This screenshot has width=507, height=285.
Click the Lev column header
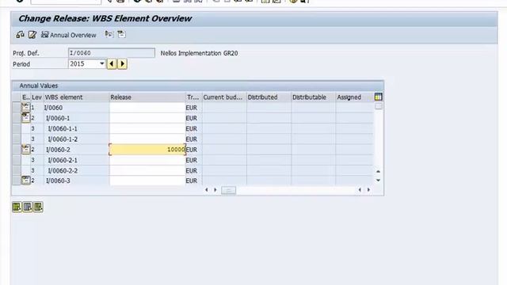pos(37,97)
